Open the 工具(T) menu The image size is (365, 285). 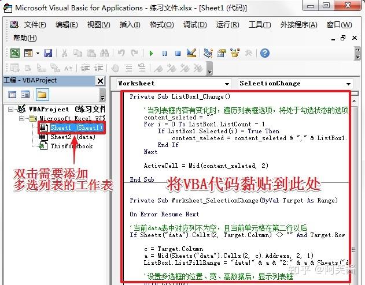tap(260, 25)
